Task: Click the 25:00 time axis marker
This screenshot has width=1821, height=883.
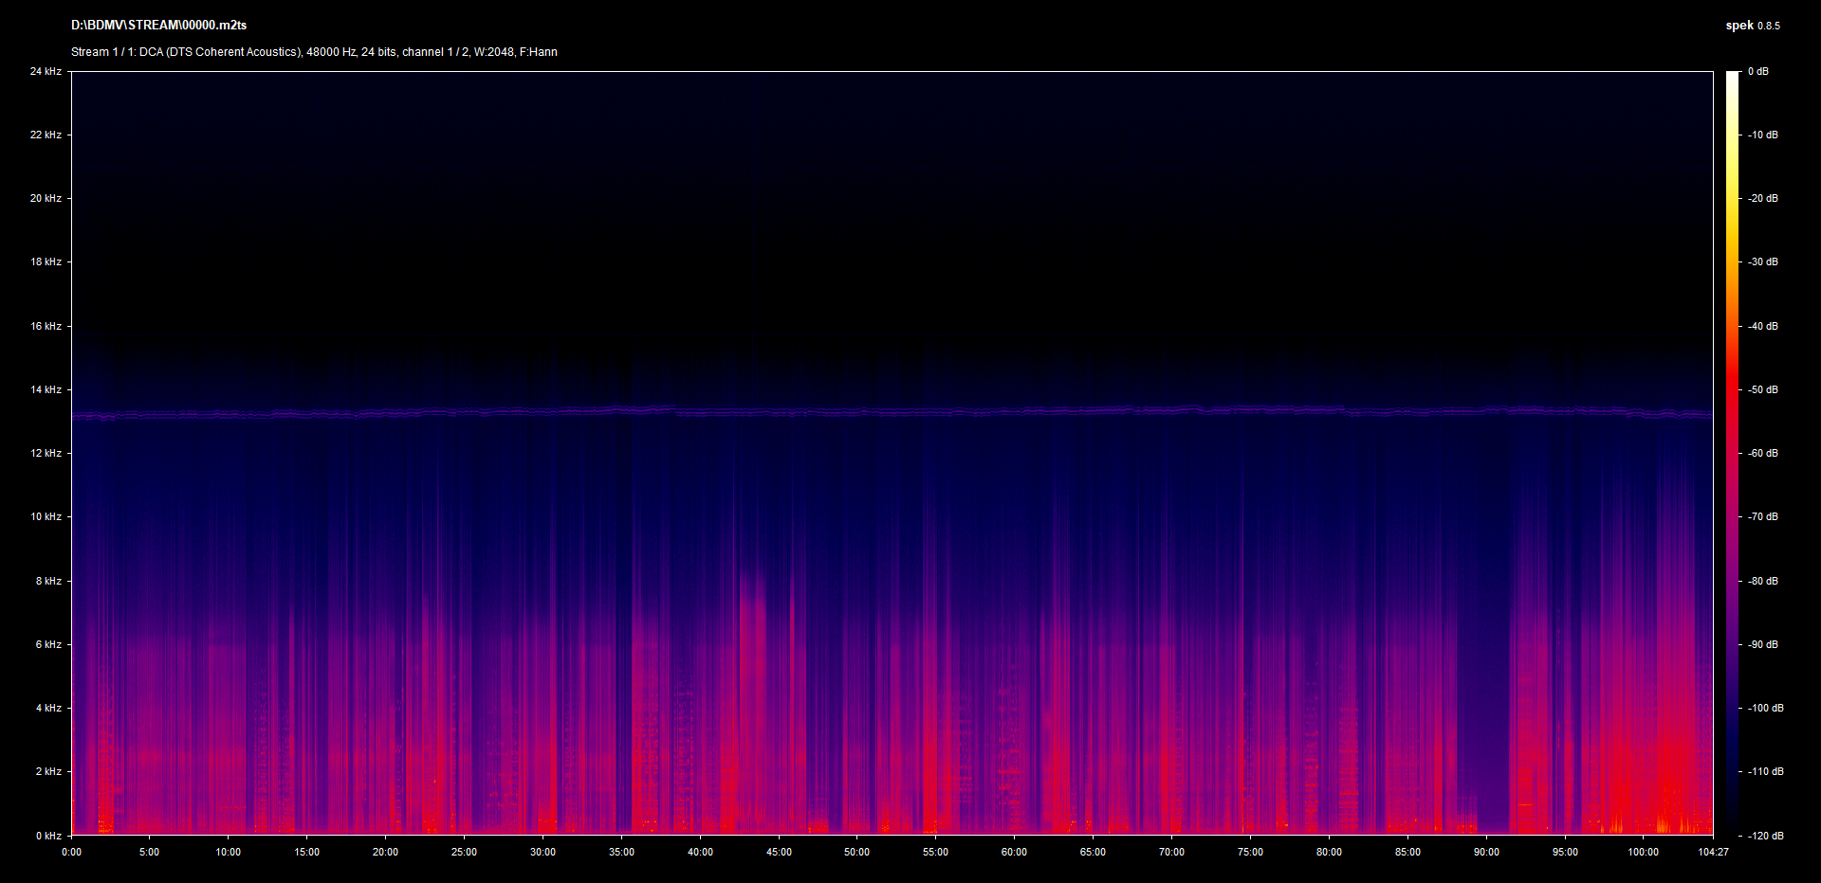Action: pos(464,852)
